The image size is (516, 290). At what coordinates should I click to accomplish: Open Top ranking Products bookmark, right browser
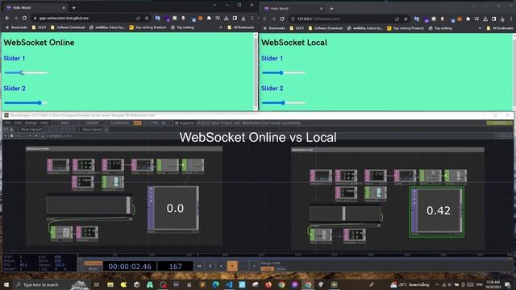coord(406,28)
